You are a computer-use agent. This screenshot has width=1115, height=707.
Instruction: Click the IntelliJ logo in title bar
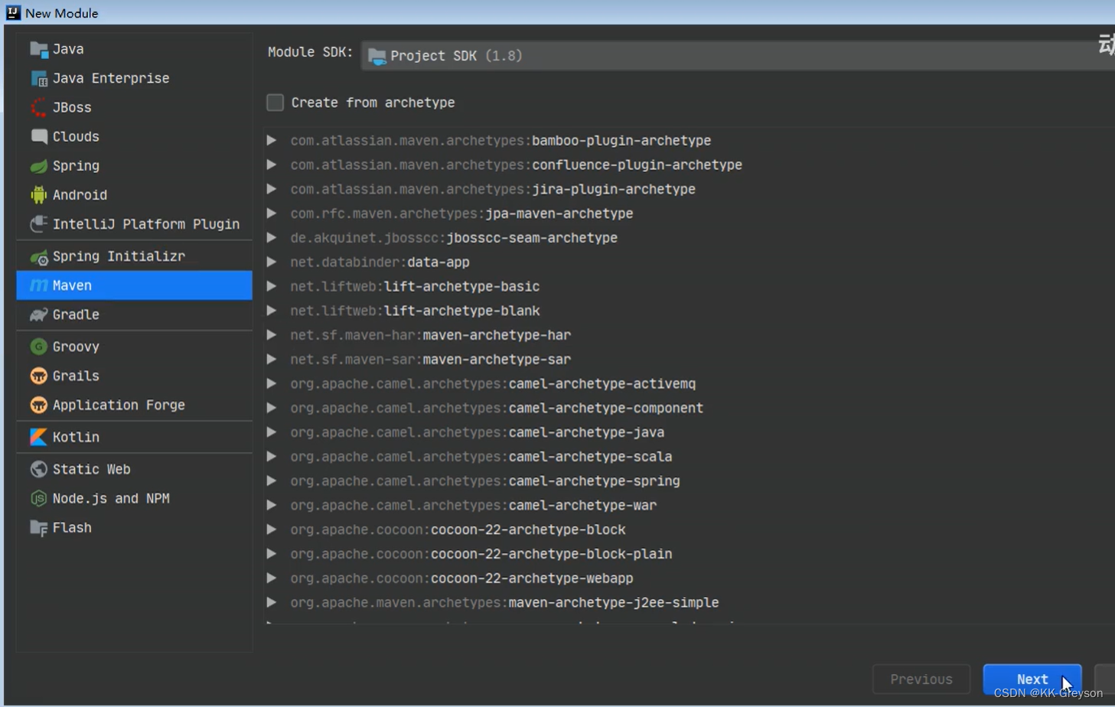13,12
